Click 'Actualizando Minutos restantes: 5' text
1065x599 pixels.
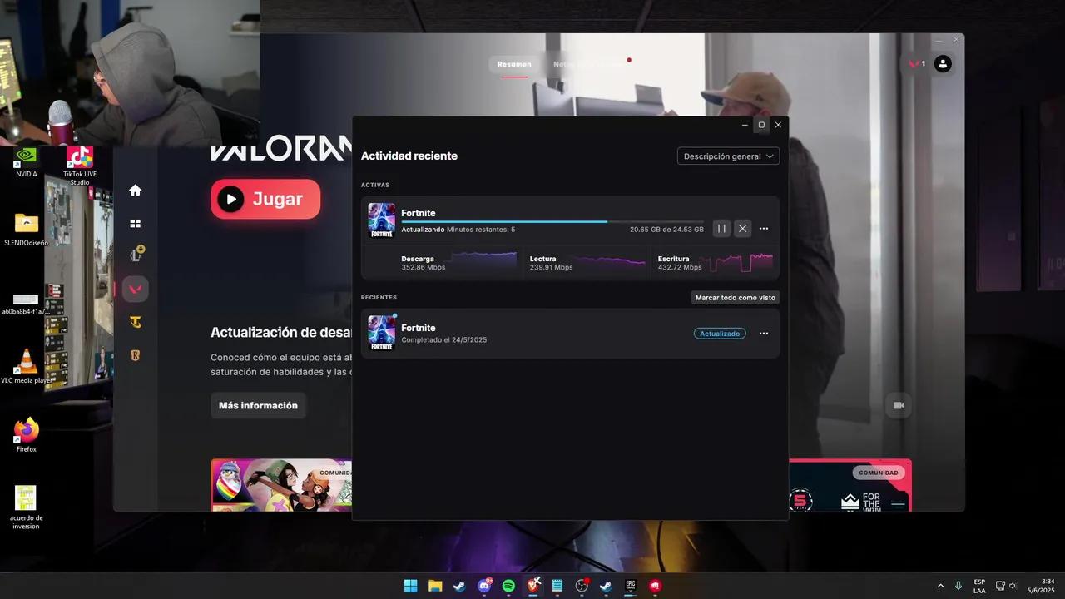(458, 229)
